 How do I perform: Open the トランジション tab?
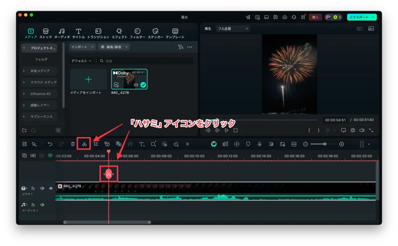(x=98, y=33)
